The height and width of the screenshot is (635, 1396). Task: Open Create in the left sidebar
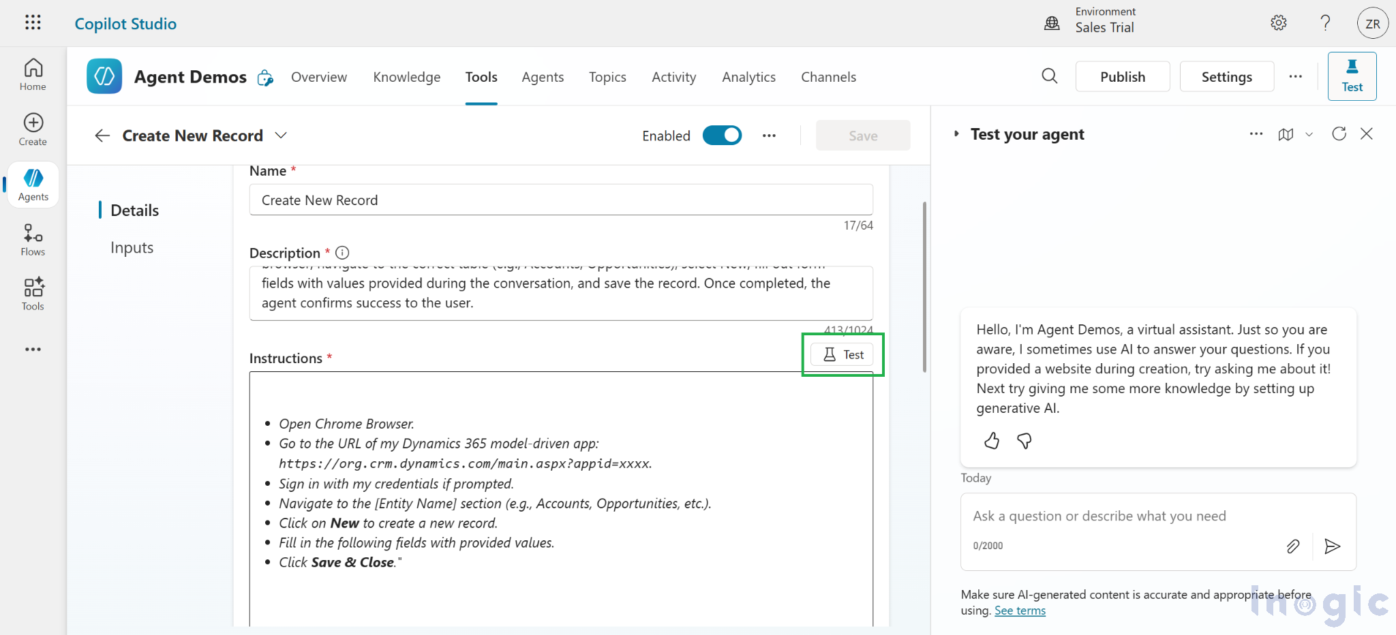click(33, 129)
